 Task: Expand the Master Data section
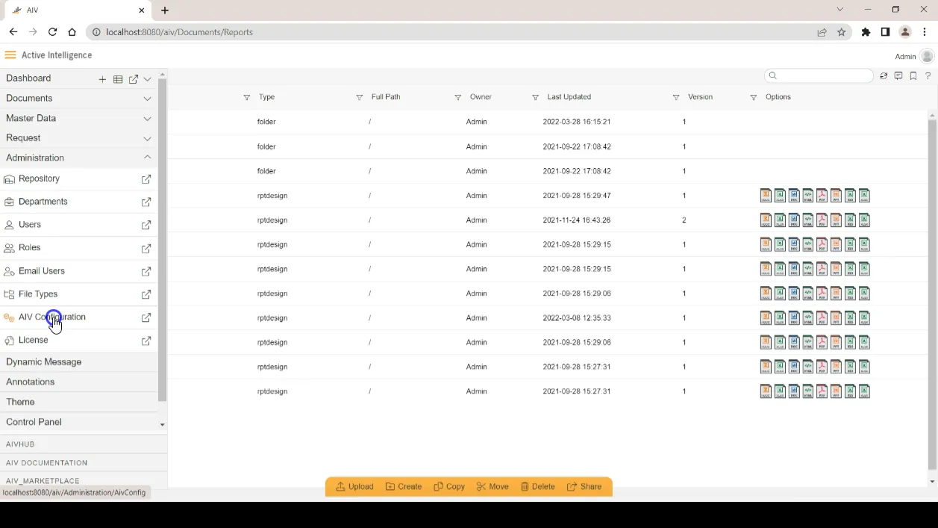[x=147, y=119]
